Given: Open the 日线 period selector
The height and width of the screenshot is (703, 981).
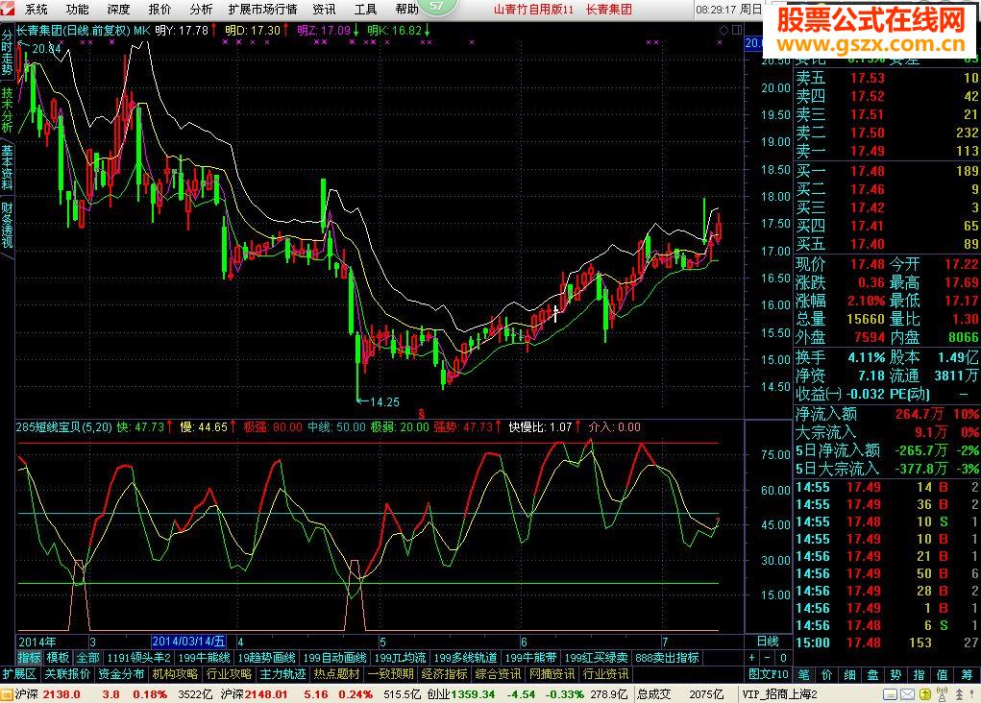Looking at the screenshot, I should point(768,642).
